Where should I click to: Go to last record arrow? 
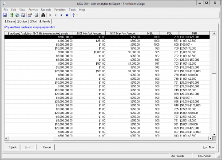[67, 15]
